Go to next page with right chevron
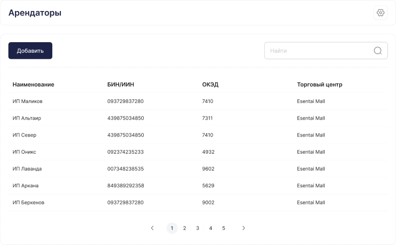 pos(243,228)
